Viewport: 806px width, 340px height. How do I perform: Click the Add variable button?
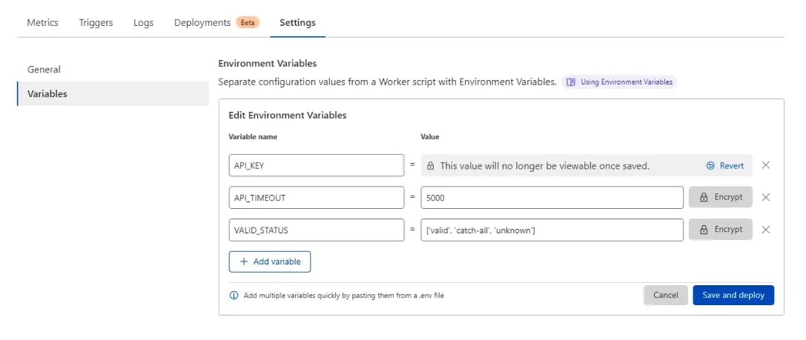point(269,261)
